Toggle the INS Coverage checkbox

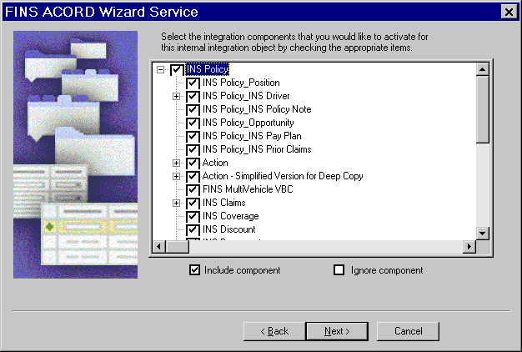click(x=193, y=216)
